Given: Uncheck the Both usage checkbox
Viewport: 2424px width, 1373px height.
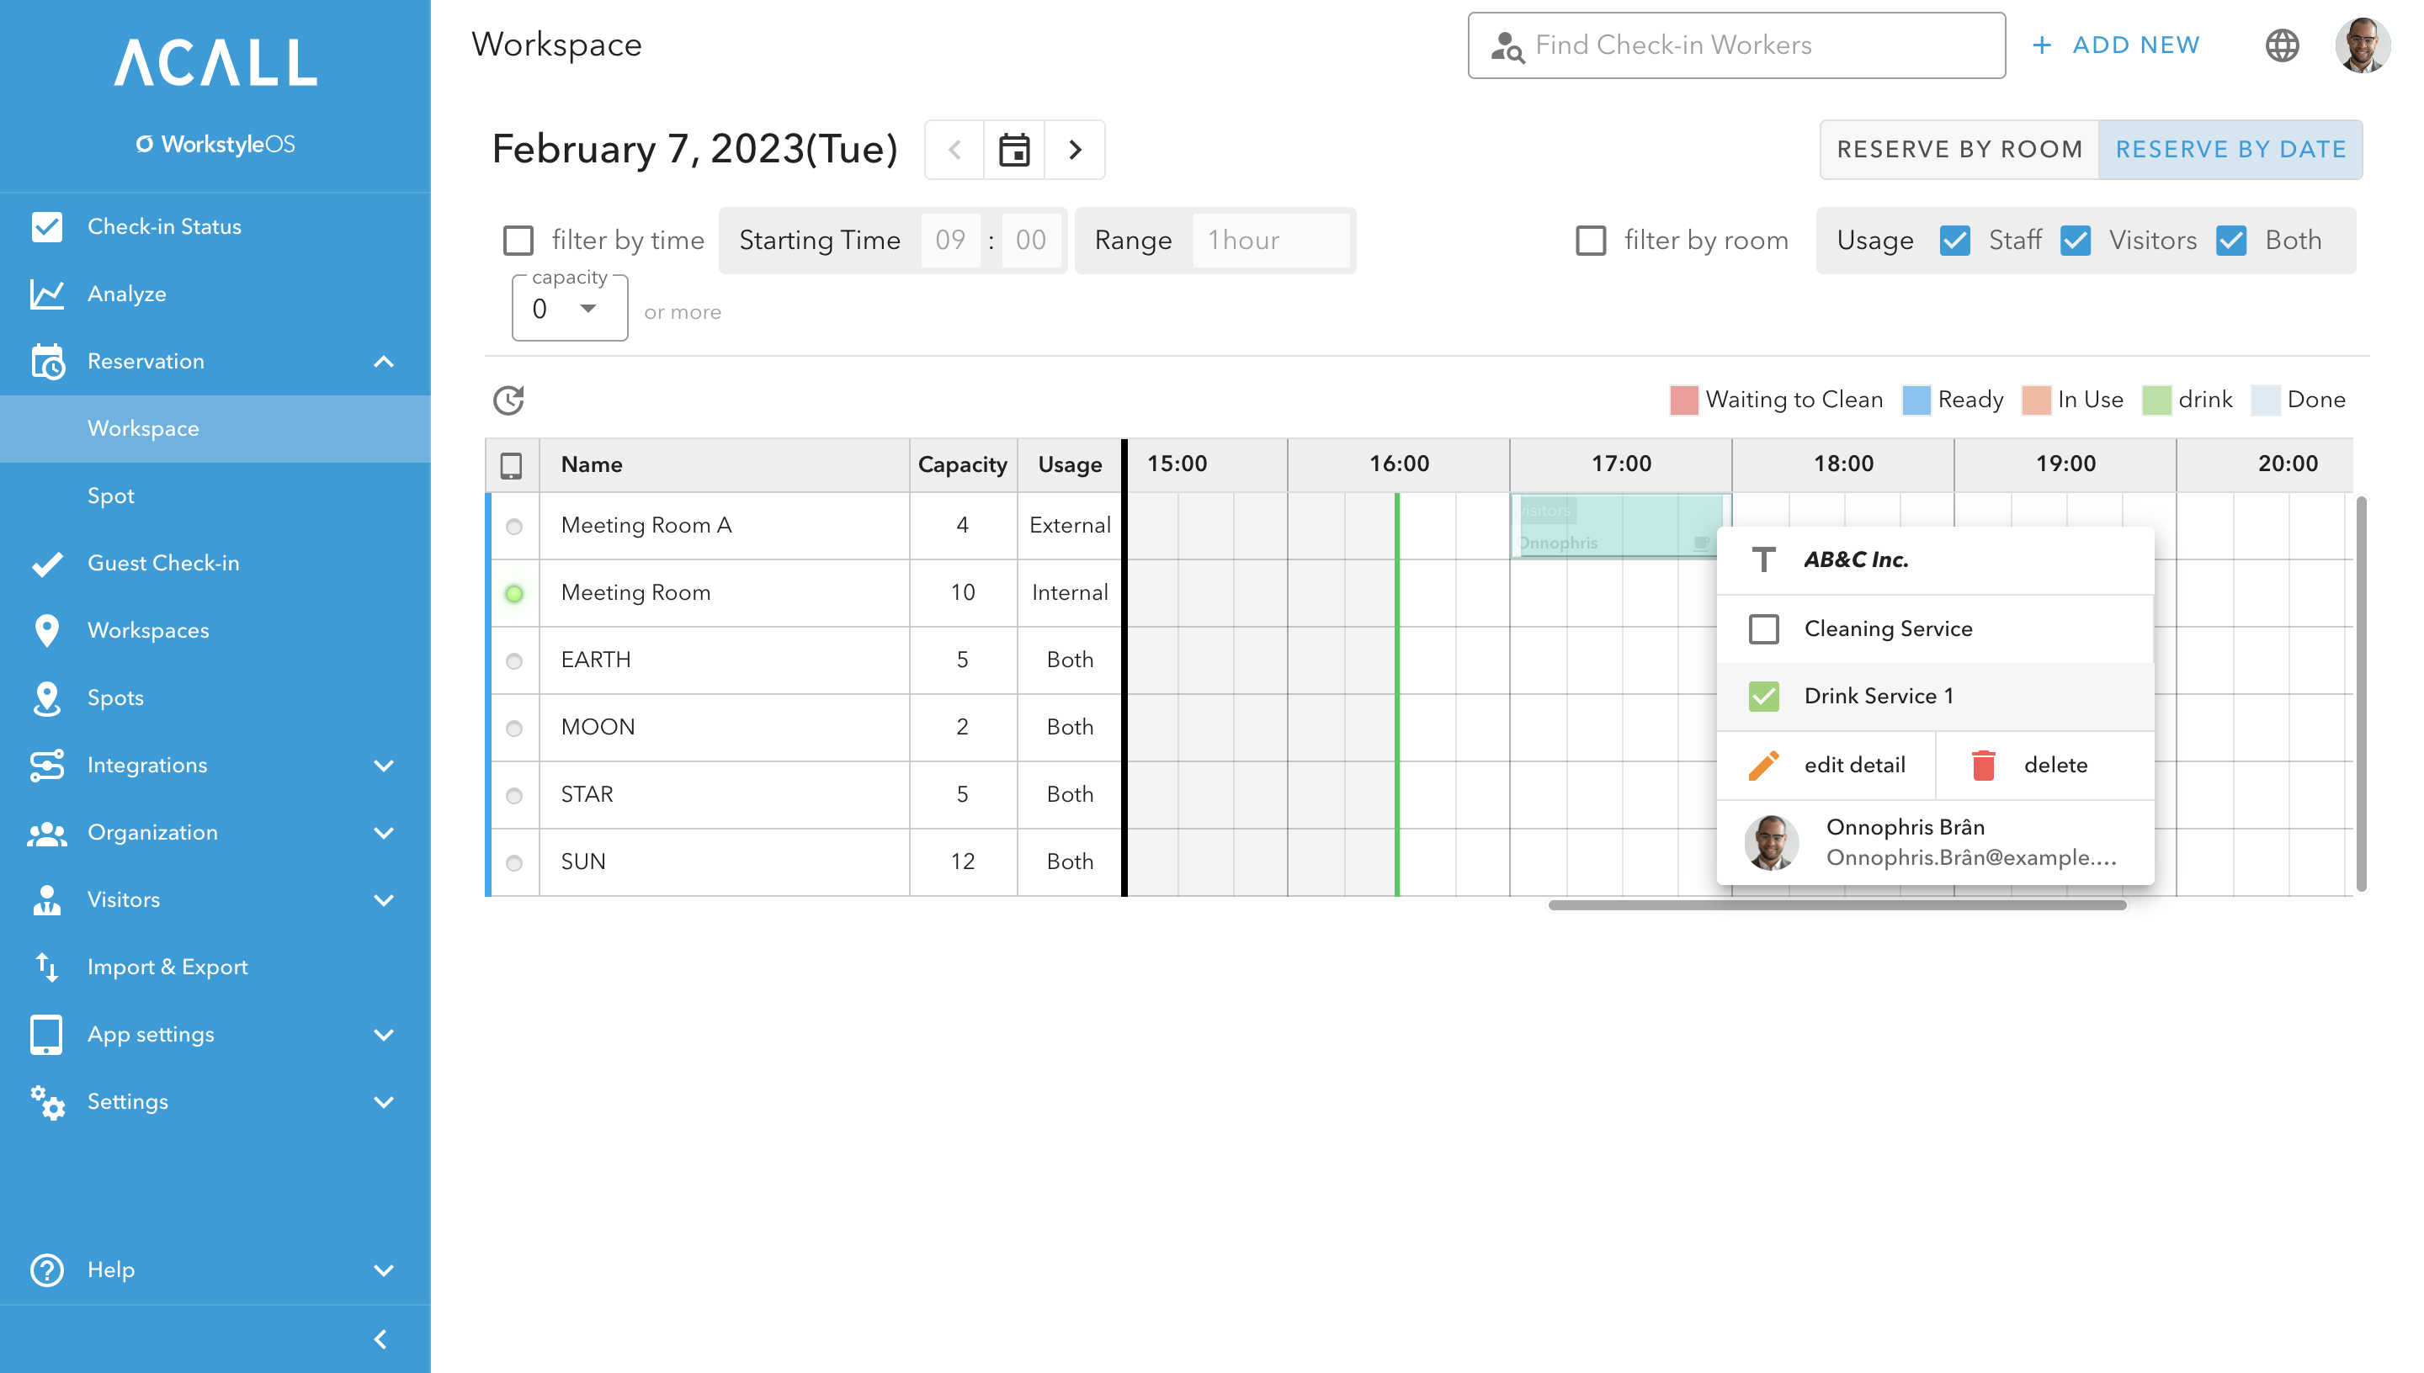Looking at the screenshot, I should [x=2230, y=241].
